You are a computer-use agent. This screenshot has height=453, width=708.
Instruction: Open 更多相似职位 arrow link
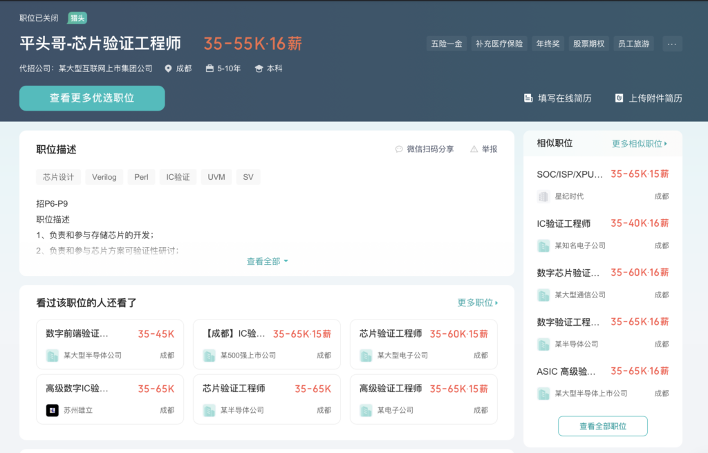(x=640, y=144)
